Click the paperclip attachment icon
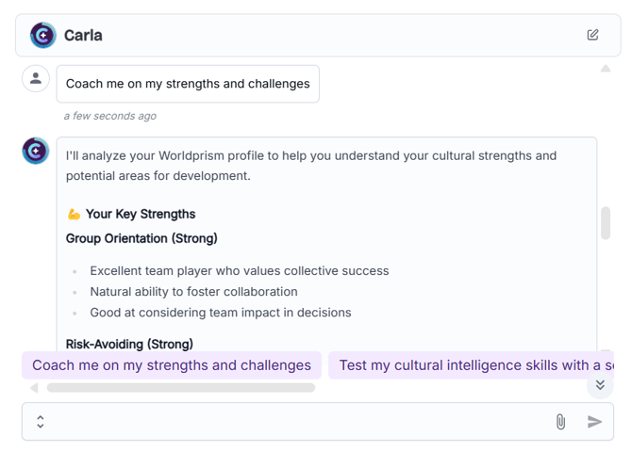Viewport: 632px width, 452px height. (560, 422)
